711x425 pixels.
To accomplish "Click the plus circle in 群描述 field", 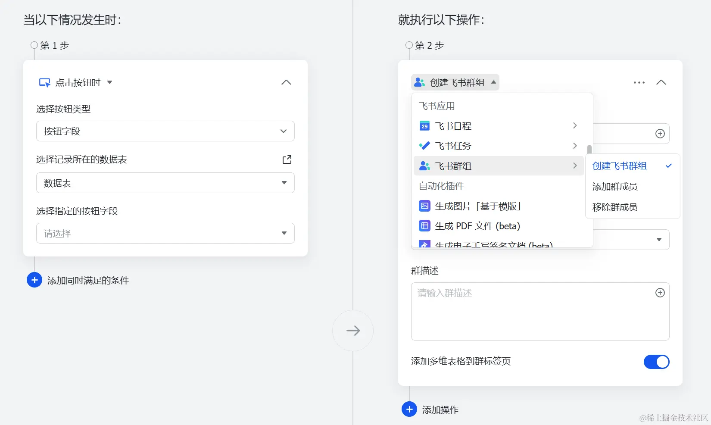I will coord(660,293).
